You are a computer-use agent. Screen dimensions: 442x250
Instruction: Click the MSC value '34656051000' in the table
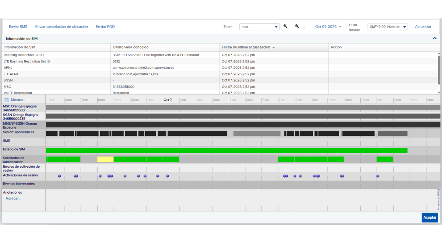123,87
